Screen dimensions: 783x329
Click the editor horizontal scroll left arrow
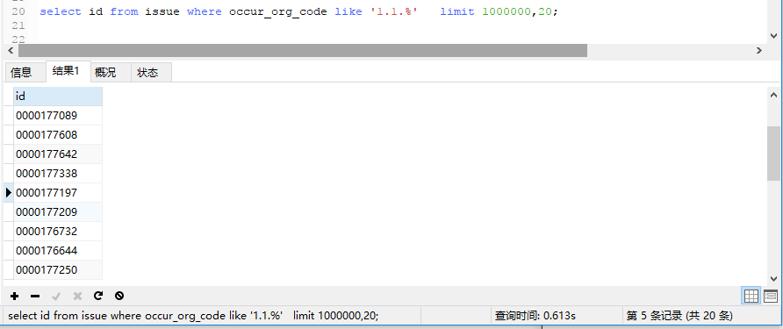(11, 50)
